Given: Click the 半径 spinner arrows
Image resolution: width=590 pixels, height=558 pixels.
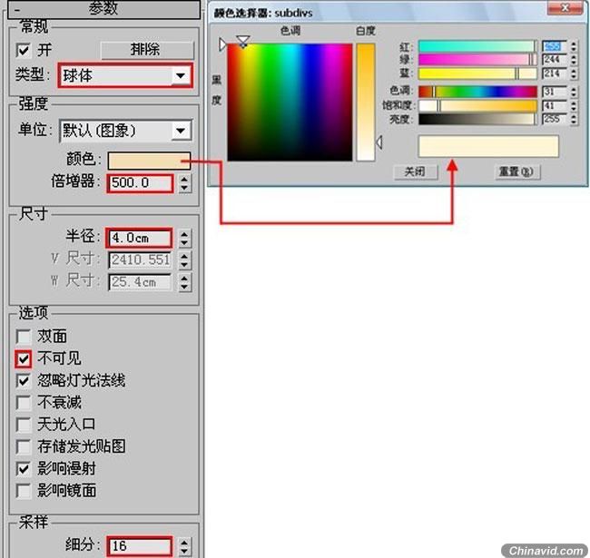Looking at the screenshot, I should [184, 238].
